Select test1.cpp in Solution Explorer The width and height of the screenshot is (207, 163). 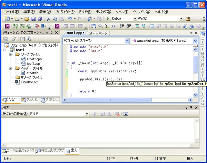tap(33, 64)
